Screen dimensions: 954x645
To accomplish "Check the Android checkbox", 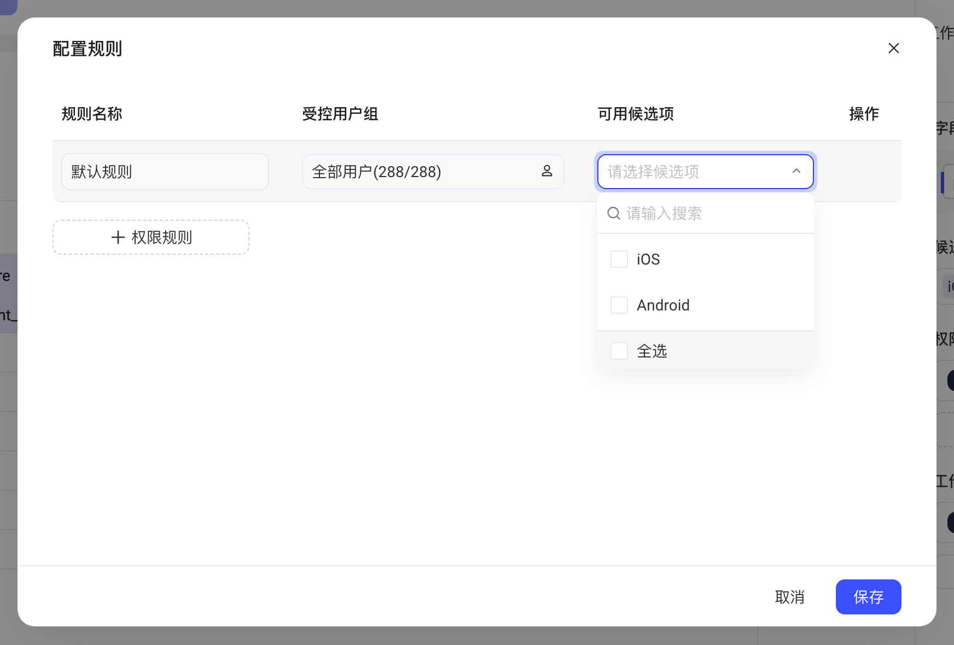I will pos(619,305).
